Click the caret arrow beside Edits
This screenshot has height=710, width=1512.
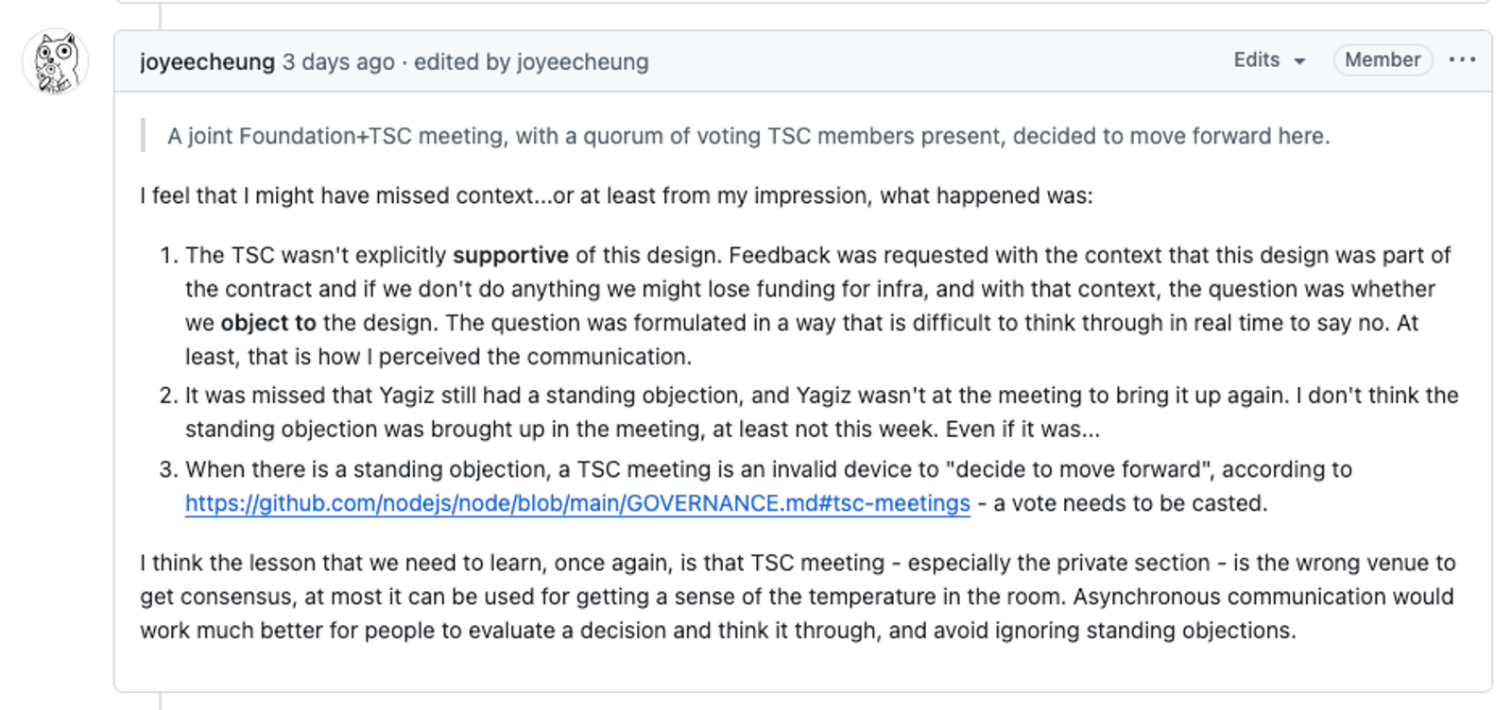tap(1299, 61)
